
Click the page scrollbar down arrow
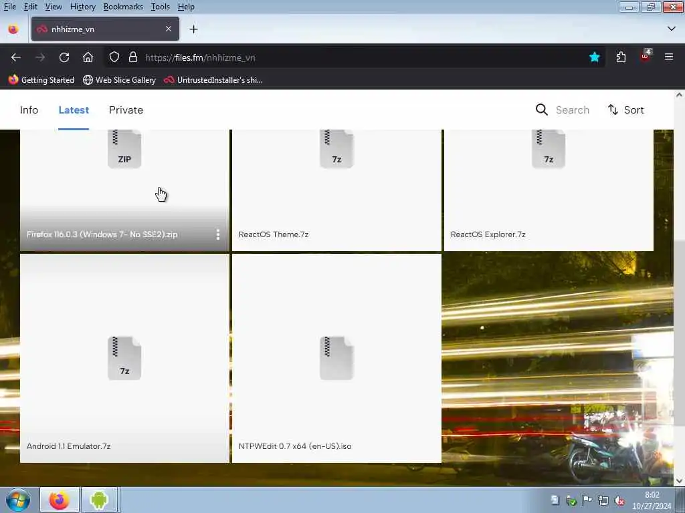pos(679,481)
